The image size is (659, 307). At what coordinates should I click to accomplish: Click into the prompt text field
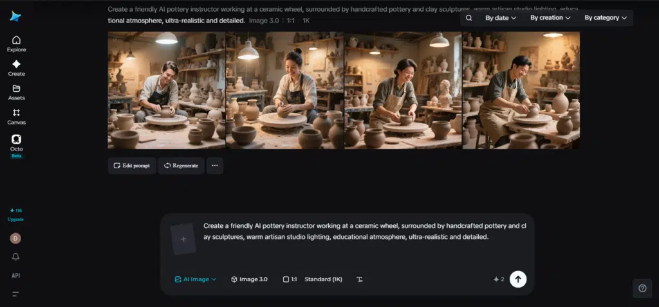(364, 231)
